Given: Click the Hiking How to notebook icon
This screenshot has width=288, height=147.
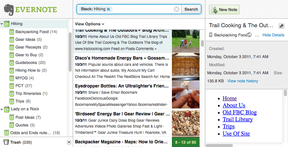Looking at the screenshot, I should click(x=12, y=71).
